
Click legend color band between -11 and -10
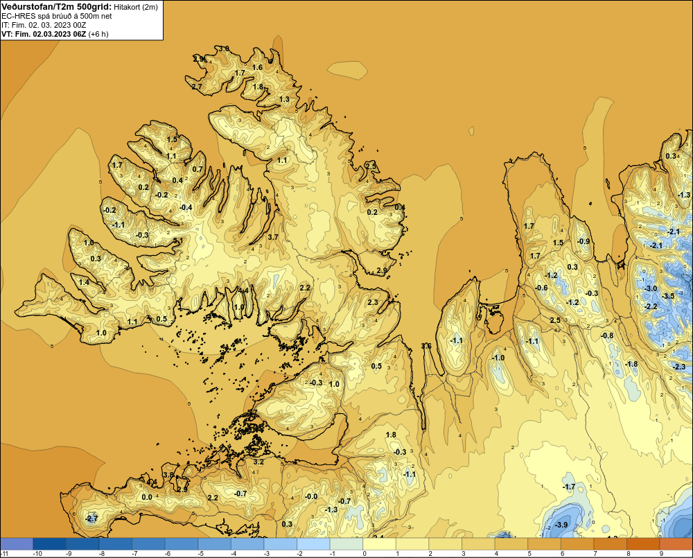[x=17, y=543]
